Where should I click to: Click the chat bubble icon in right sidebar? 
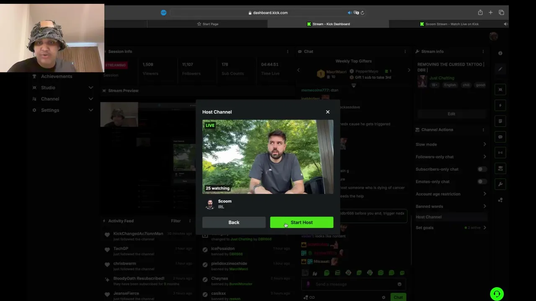500,137
